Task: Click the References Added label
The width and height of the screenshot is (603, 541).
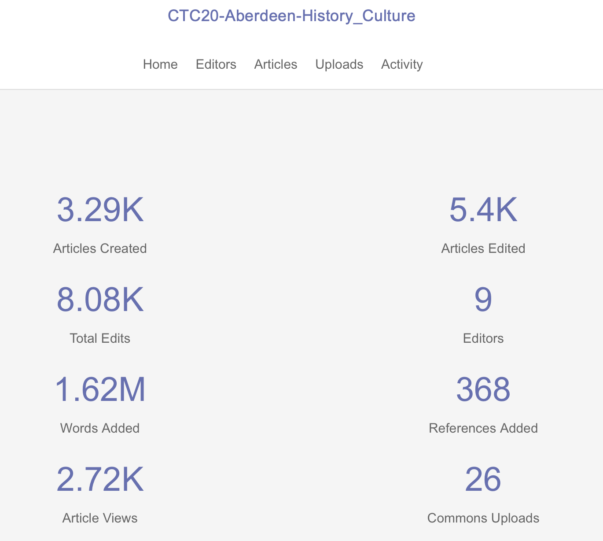Action: click(483, 428)
